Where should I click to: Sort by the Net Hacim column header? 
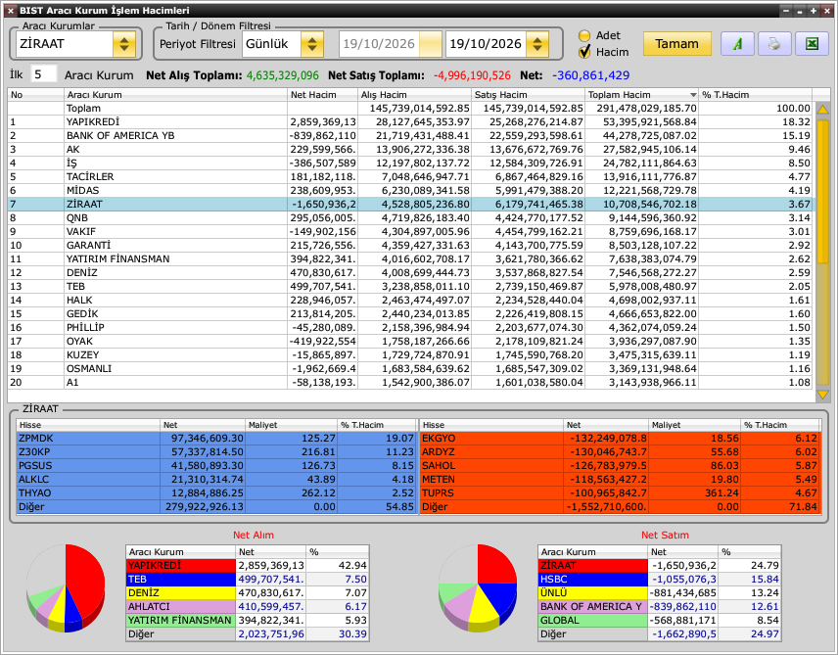(x=322, y=95)
